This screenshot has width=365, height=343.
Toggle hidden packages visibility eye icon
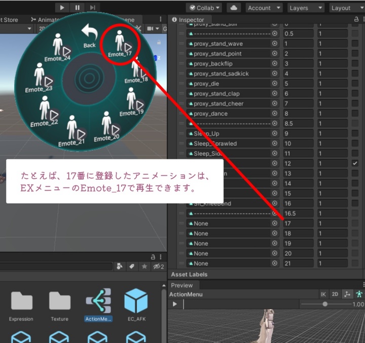click(159, 266)
